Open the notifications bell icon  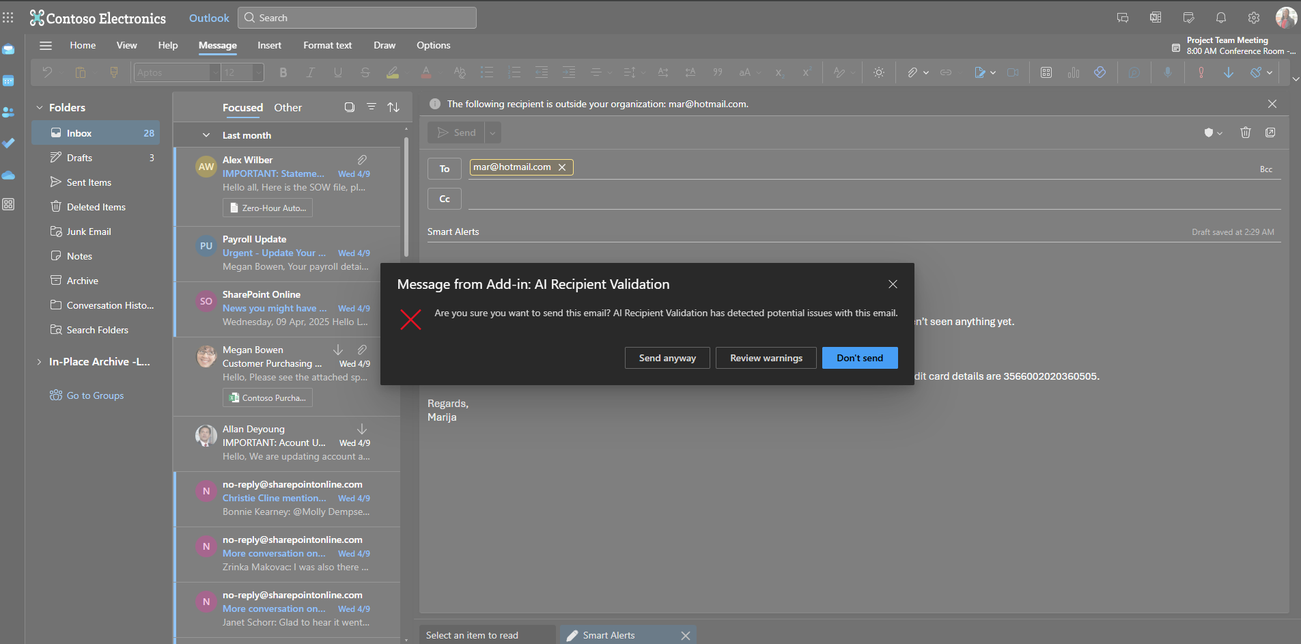click(1221, 18)
